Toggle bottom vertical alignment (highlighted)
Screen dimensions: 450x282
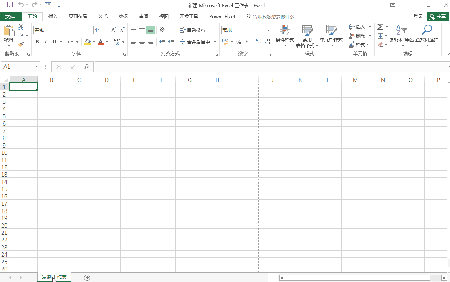151,30
